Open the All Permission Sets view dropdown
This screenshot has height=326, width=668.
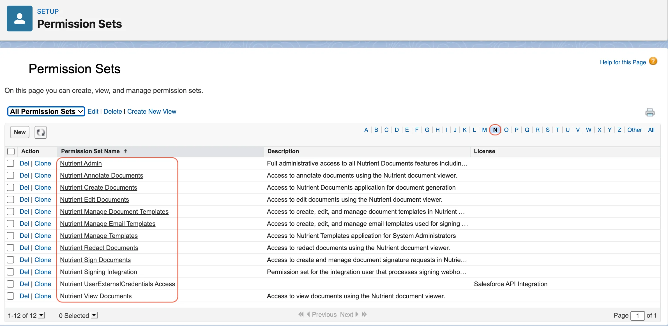tap(46, 111)
